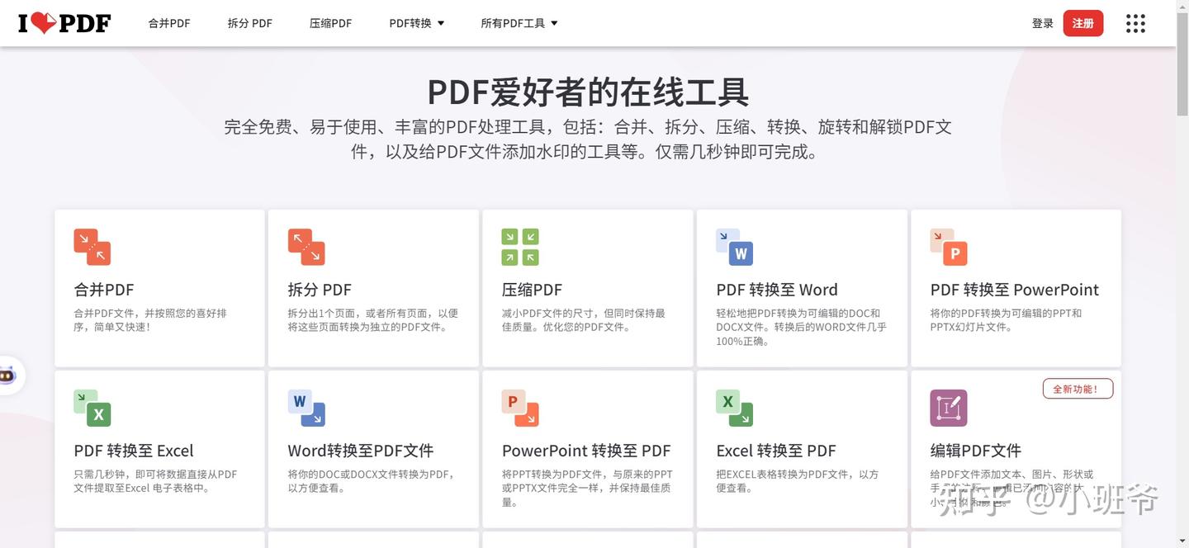Expand the PDF转换 dropdown menu
1189x548 pixels.
tap(417, 23)
